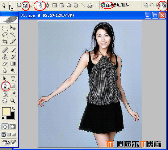This screenshot has height=150, width=168.
Task: Enable Shape Layers mode in options bar
Action: 19,5
